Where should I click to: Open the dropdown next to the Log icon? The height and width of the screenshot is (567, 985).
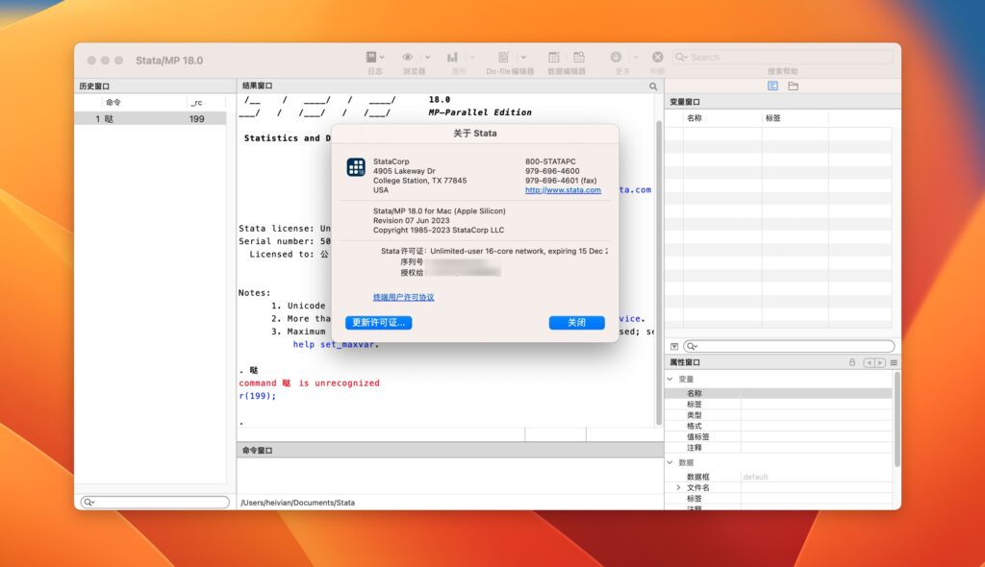(383, 57)
